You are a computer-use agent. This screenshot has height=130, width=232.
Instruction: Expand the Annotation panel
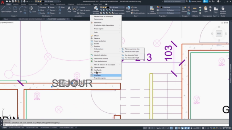[x=79, y=16]
